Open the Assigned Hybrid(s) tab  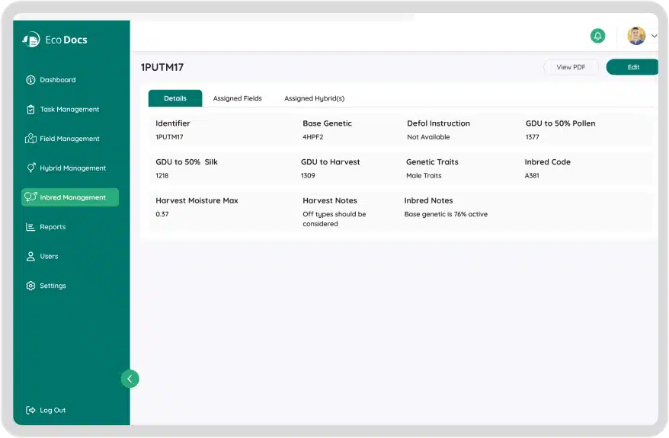[x=314, y=98]
